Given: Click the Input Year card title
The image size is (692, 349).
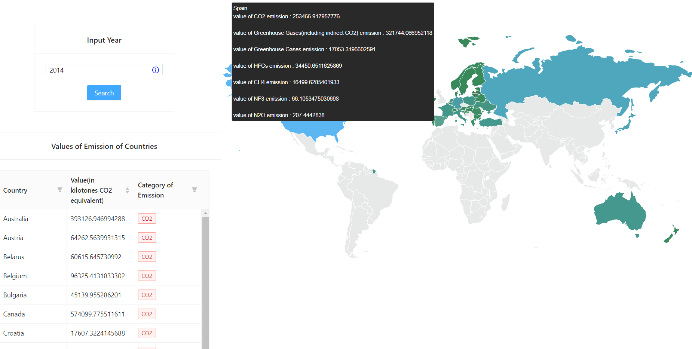Looking at the screenshot, I should point(104,40).
